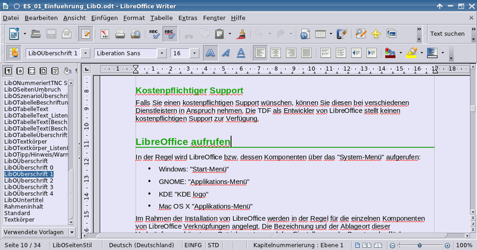Screen dimensions: 477x250
Task: Click the Open folder icon
Action: click(x=35, y=33)
